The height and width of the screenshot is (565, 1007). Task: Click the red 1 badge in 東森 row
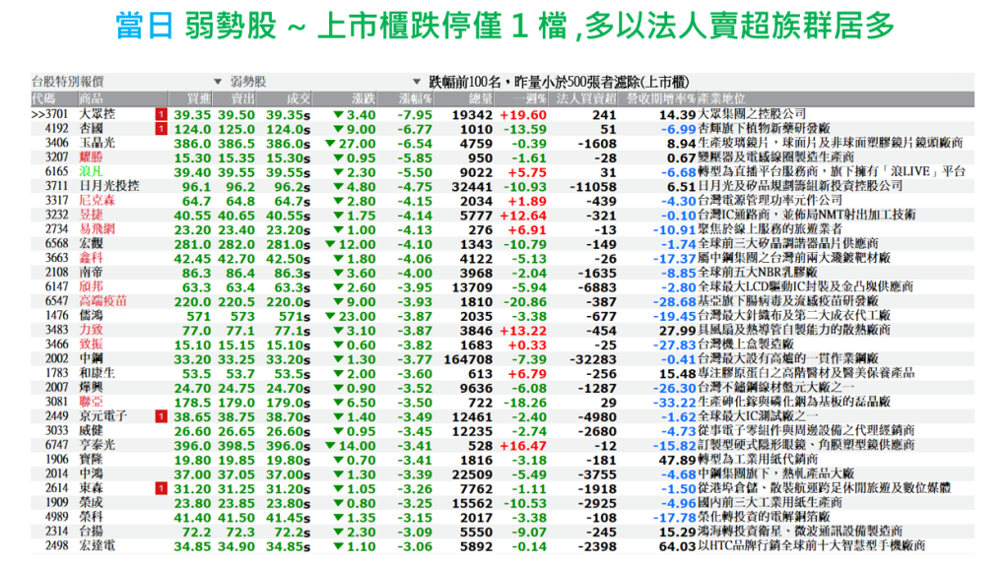pos(162,489)
